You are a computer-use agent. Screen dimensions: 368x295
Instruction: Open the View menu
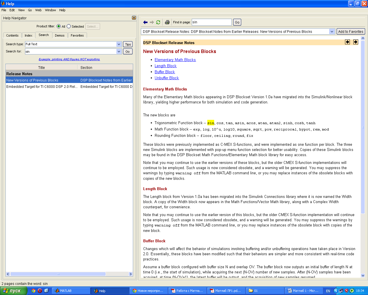coord(22,10)
